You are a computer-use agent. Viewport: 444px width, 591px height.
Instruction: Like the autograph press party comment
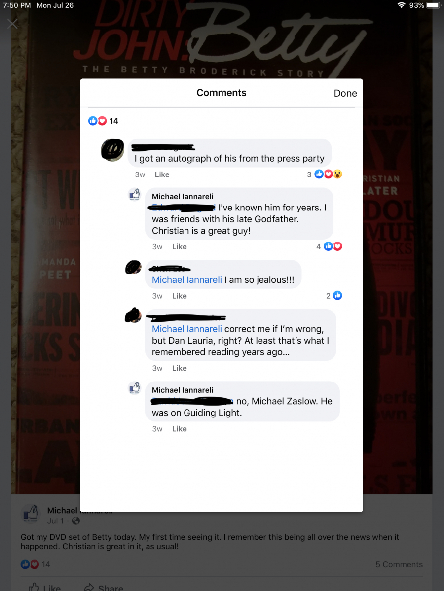(162, 174)
